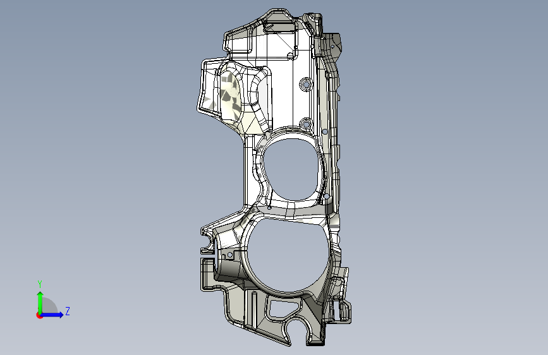Click the red X axis origin dot of the triad
This screenshot has height=355, width=548.
[39, 315]
